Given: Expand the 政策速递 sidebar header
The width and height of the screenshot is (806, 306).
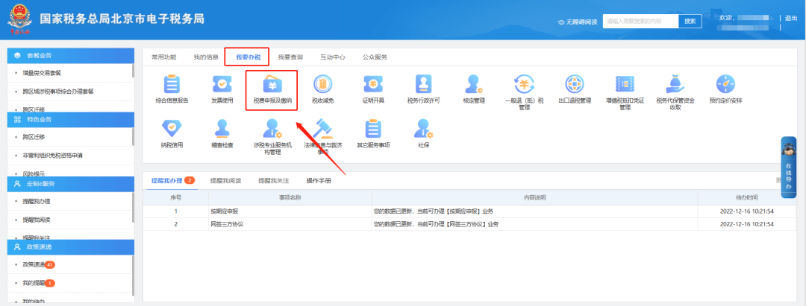Looking at the screenshot, I should click(70, 246).
